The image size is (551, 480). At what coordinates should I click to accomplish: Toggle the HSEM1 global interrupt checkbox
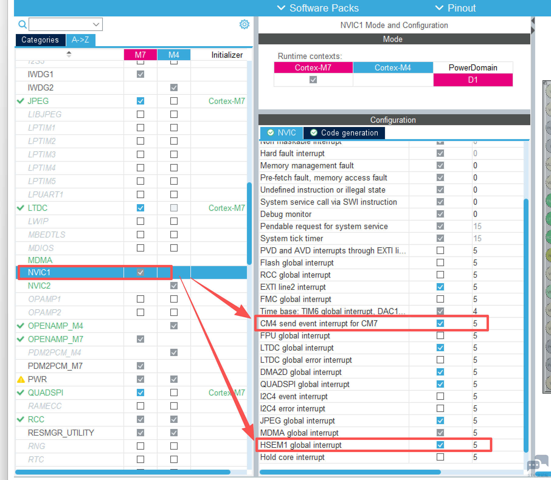440,445
